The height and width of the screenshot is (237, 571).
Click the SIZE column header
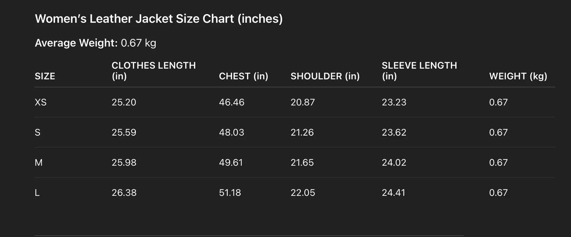tap(45, 76)
